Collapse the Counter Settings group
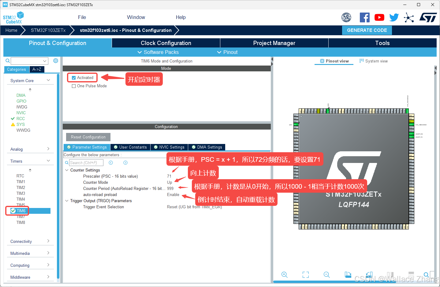Viewport: 440px width, 287px height. [x=67, y=170]
